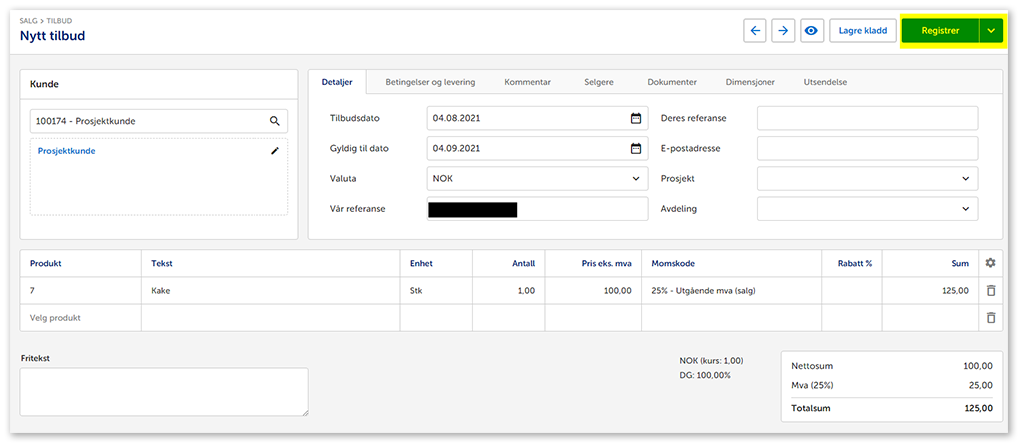Delete the Kake product line

point(990,291)
